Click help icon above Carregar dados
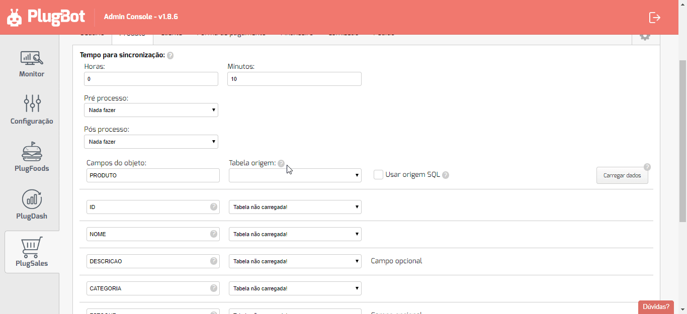687x314 pixels. 647,167
